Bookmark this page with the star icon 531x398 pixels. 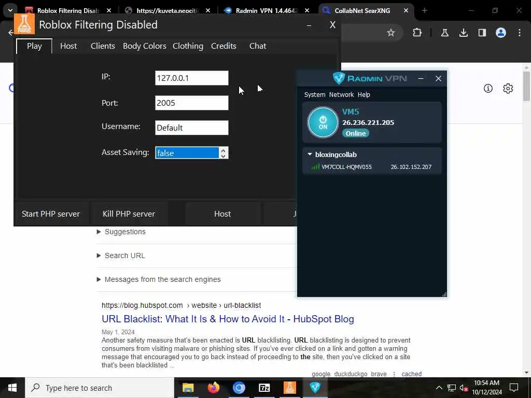[391, 33]
